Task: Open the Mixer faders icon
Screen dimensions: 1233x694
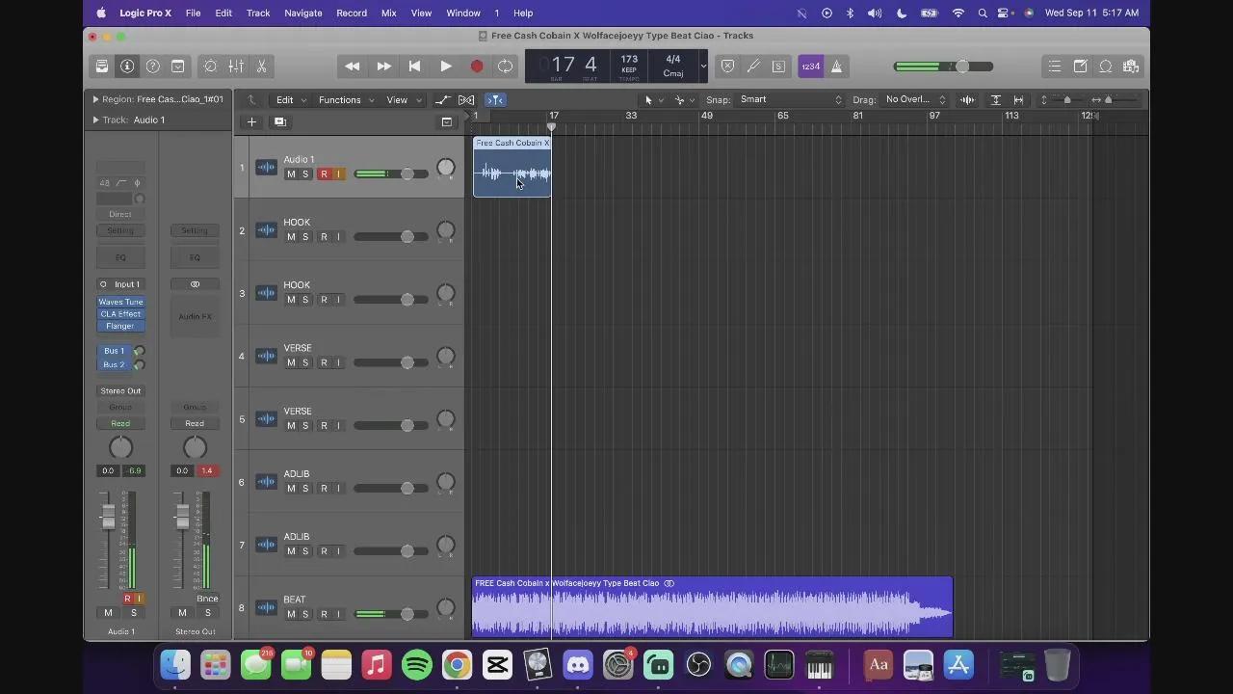Action: tap(236, 67)
